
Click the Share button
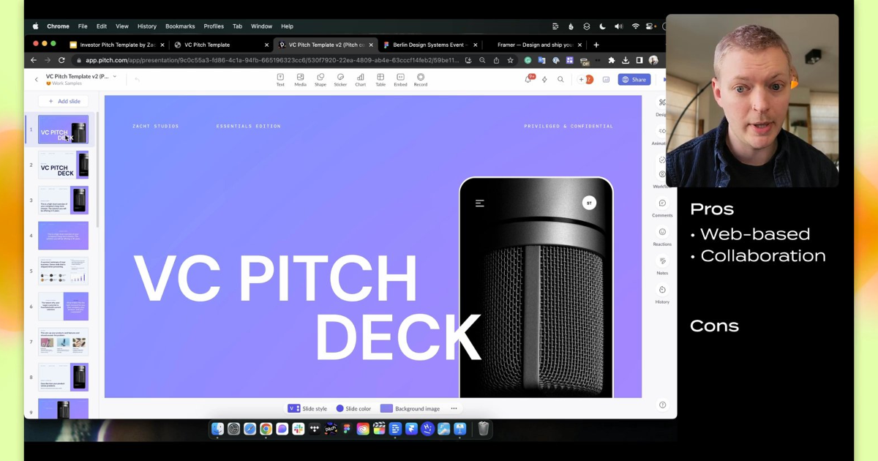point(634,79)
